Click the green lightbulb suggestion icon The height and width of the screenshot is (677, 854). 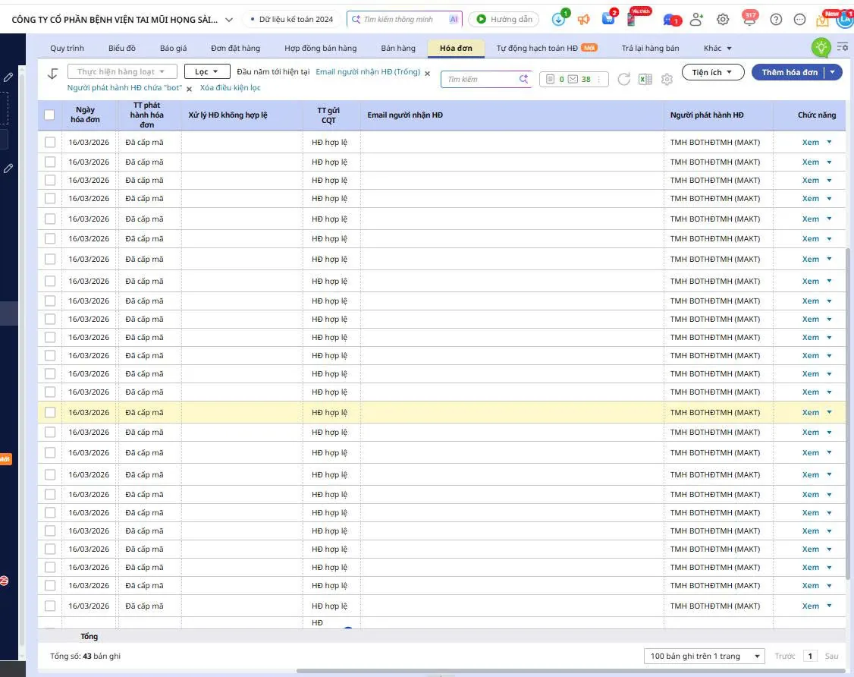(821, 47)
